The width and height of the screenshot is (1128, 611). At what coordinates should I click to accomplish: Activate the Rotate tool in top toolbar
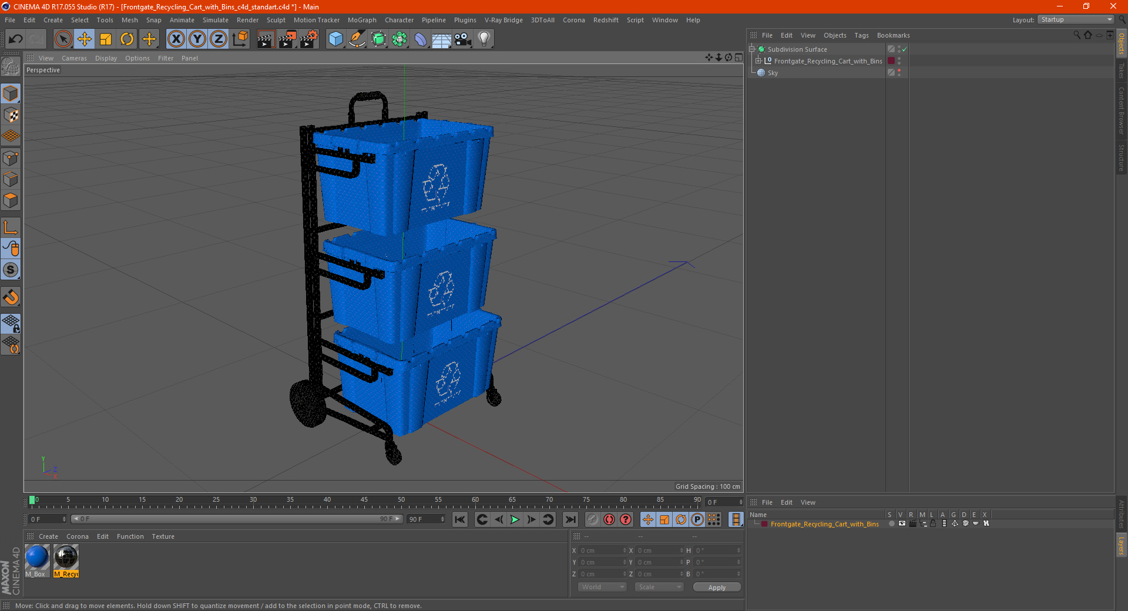[127, 39]
